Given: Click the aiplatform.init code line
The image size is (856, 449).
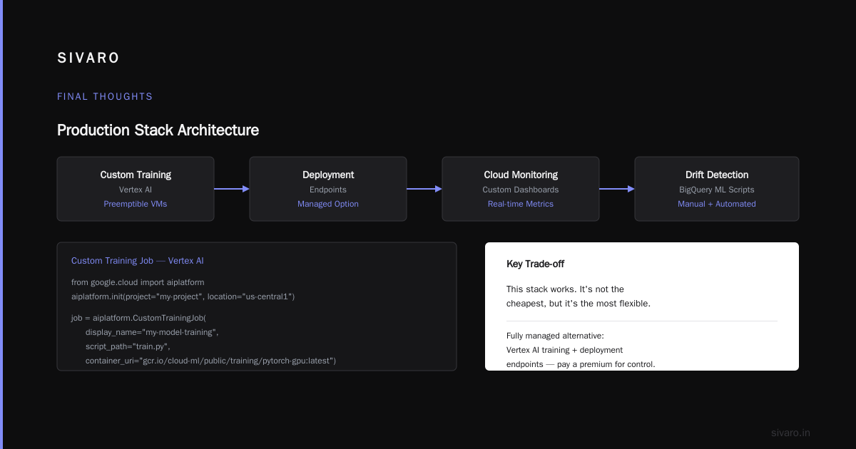Looking at the screenshot, I should [x=183, y=296].
